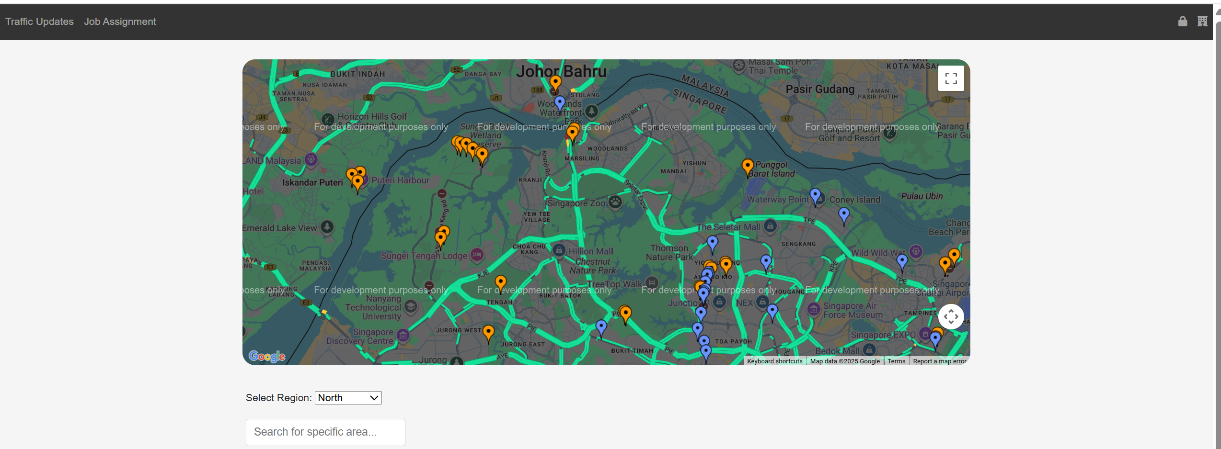The height and width of the screenshot is (449, 1221).
Task: Open the map camera controls button
Action: (x=951, y=316)
